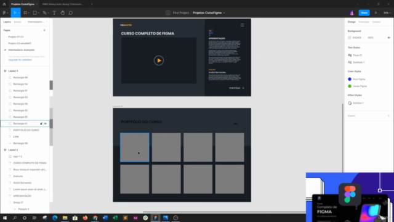
Task: Click the Layout 3 frame icon
Action: (x=5, y=71)
